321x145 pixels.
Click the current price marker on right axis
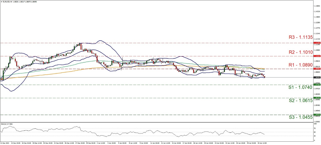click(x=316, y=77)
